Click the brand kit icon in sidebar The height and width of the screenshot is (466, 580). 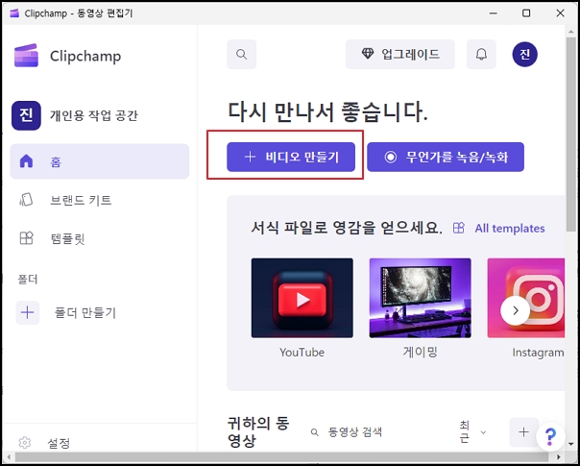tap(26, 200)
